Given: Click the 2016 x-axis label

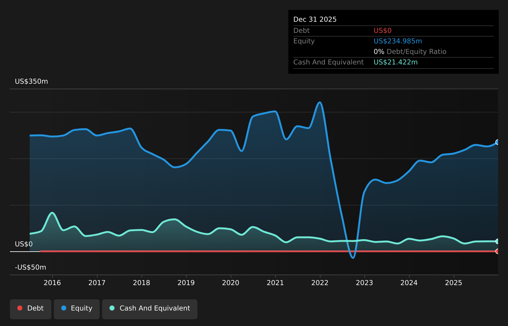Looking at the screenshot, I should click(52, 283).
